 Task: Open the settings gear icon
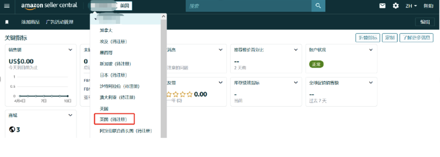point(396,6)
